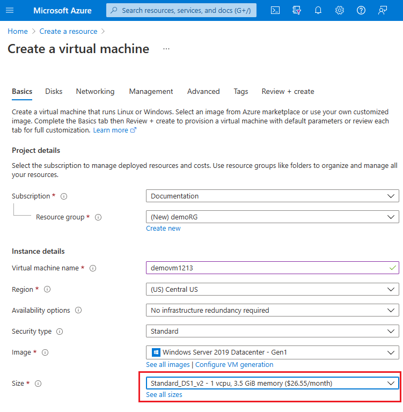Viewport: 403px width, 412px height.
Task: Show info tooltip for Size
Action: (38, 384)
